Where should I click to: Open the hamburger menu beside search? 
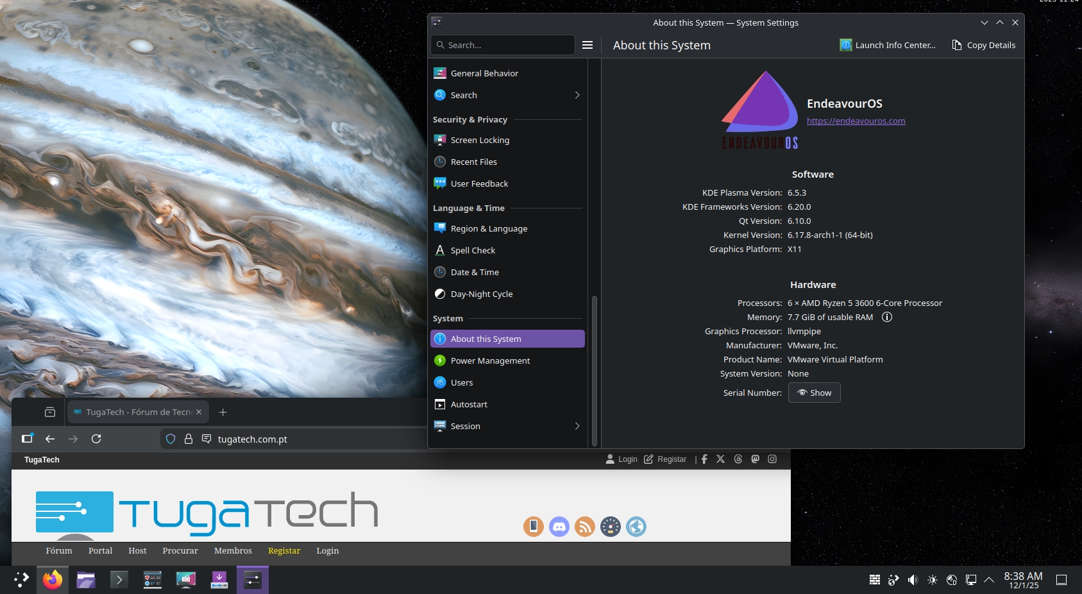(x=587, y=45)
